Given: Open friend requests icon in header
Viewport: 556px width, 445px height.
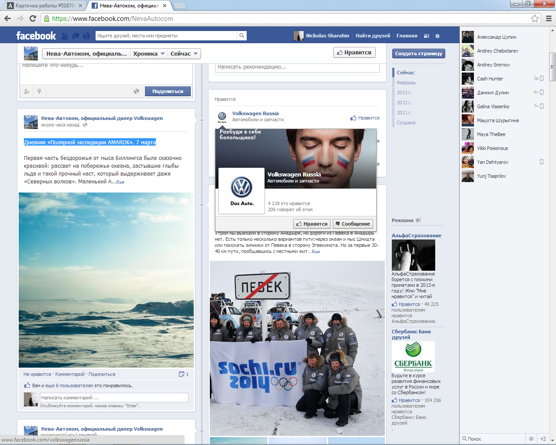Looking at the screenshot, I should click(x=65, y=36).
